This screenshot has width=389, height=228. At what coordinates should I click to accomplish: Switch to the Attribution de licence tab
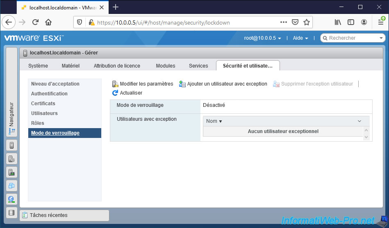point(117,66)
